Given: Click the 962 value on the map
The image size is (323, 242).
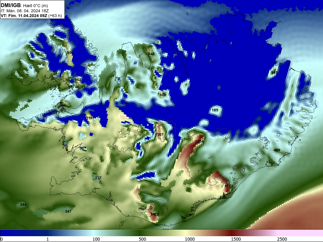Looking at the screenshot, I should [78, 80].
